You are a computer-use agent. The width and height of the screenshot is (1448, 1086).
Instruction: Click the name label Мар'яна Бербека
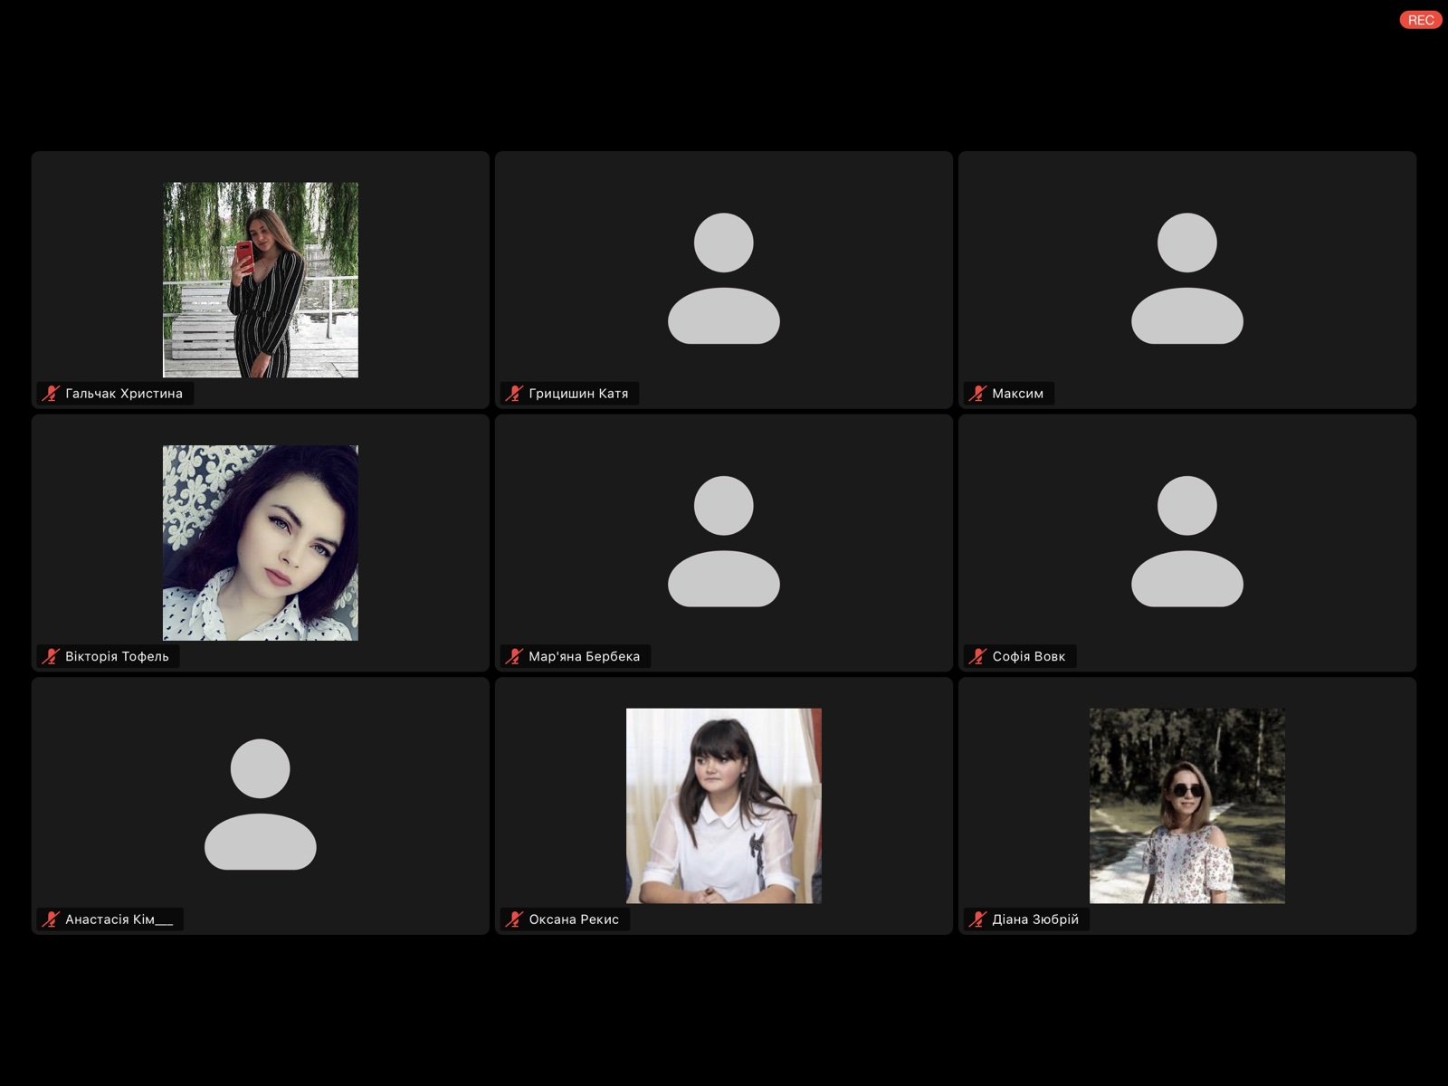click(584, 656)
